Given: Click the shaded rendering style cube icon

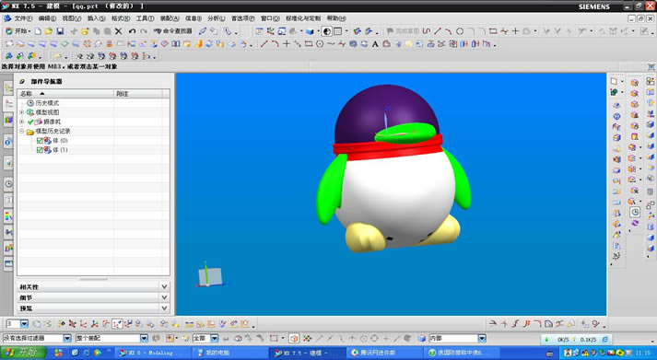Looking at the screenshot, I should [310, 31].
